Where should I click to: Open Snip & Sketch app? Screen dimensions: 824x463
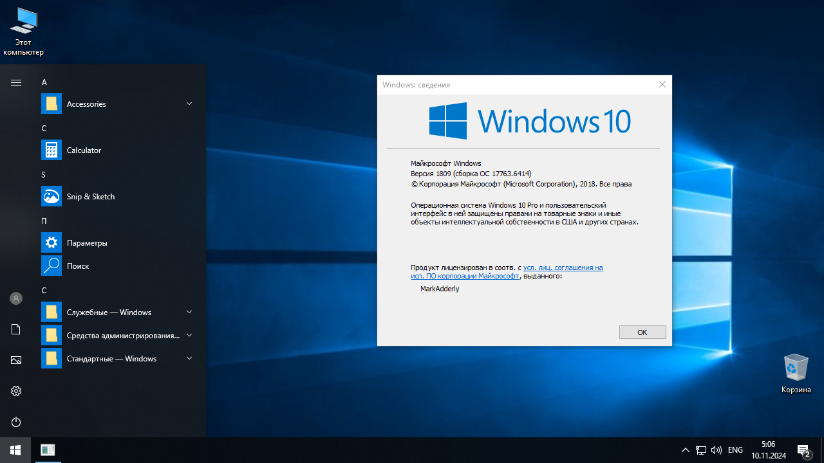(117, 196)
